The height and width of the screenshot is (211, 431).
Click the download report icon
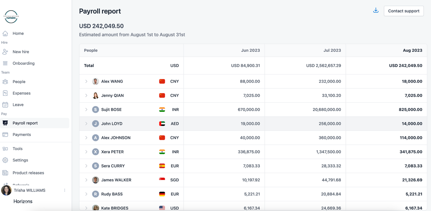pos(376,11)
